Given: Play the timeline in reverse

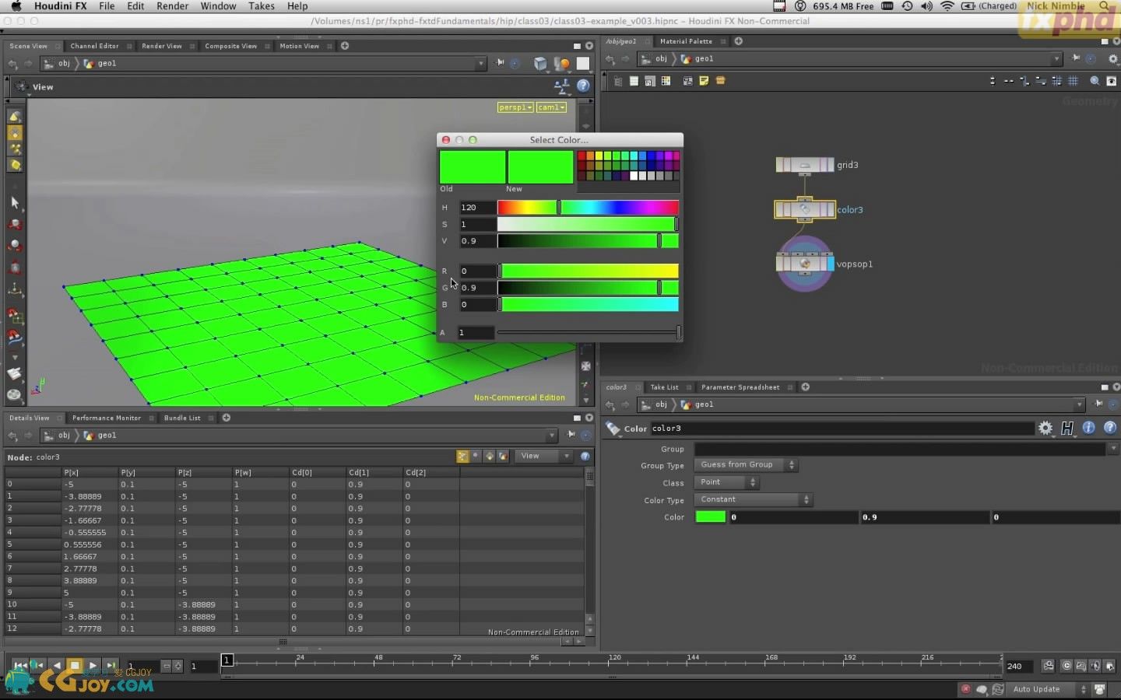Looking at the screenshot, I should coord(56,666).
